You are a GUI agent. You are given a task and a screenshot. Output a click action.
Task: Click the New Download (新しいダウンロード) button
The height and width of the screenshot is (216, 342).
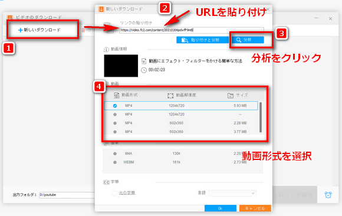click(x=40, y=30)
